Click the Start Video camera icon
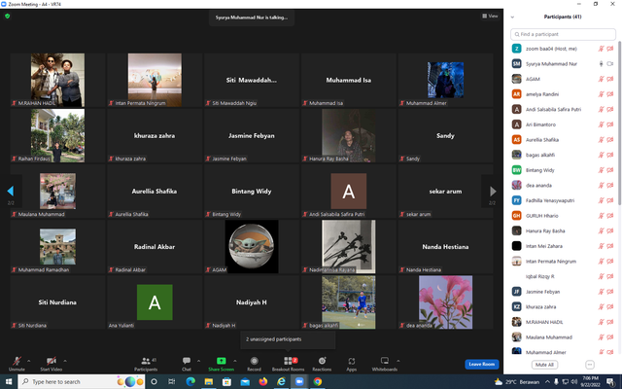 (x=52, y=361)
